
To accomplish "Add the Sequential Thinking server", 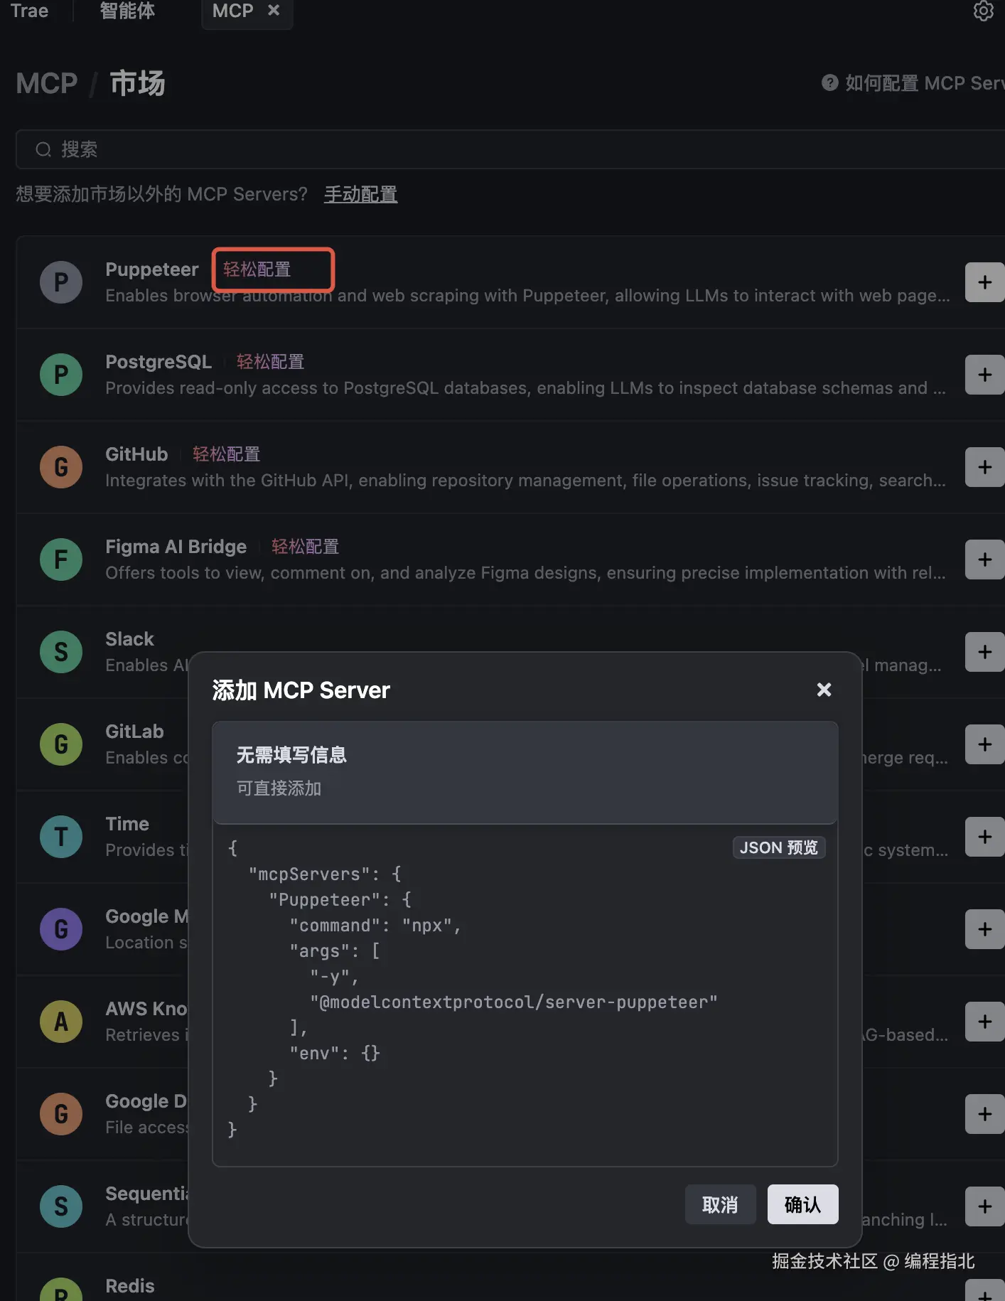I will click(x=984, y=1206).
